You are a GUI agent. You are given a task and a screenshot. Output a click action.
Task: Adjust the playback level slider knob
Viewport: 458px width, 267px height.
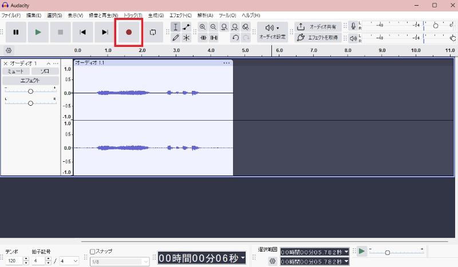pyautogui.click(x=453, y=38)
